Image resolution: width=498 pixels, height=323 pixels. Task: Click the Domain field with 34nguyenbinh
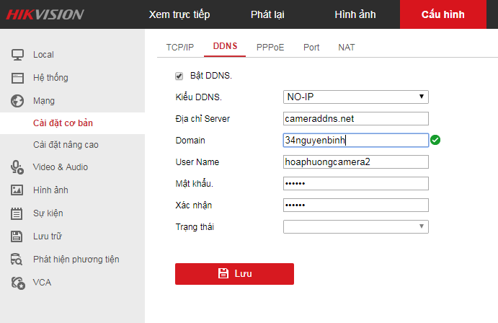point(356,140)
